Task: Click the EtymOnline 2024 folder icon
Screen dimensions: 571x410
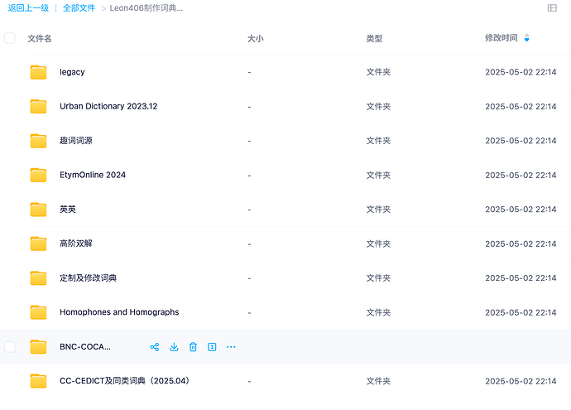Action: (38, 175)
